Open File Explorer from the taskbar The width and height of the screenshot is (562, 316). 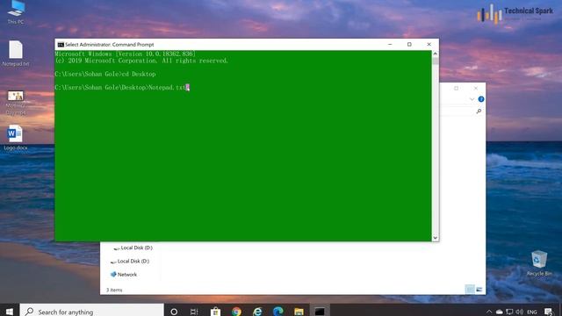[x=299, y=312]
